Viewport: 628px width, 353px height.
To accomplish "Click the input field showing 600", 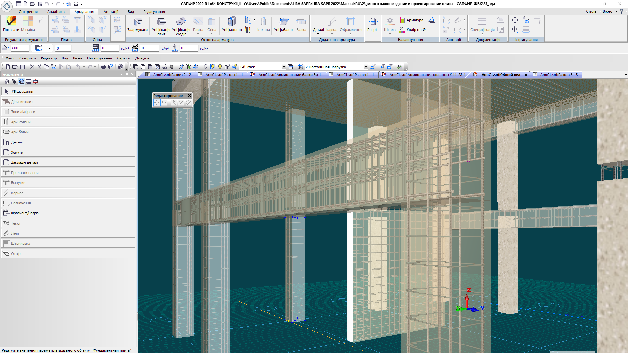I will pyautogui.click(x=20, y=48).
